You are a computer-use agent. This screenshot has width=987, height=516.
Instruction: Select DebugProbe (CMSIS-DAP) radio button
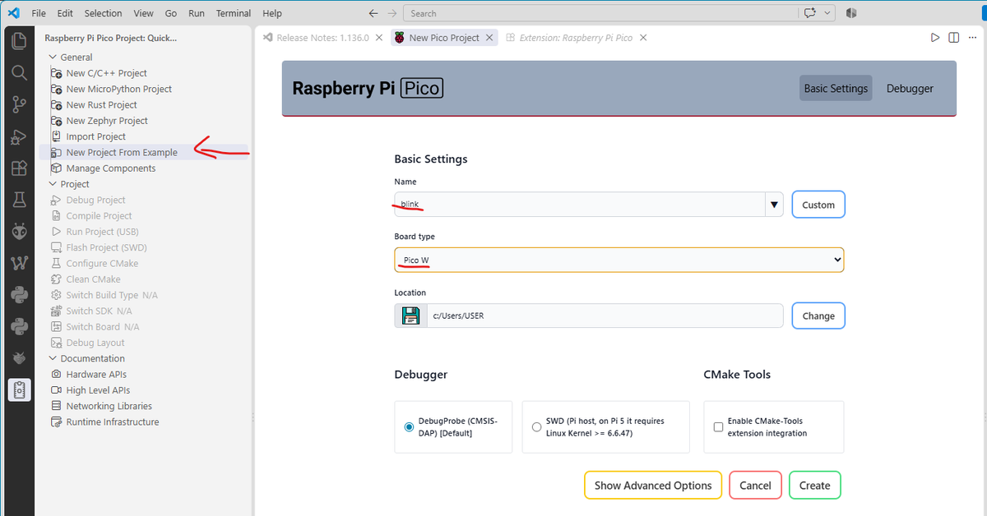point(409,427)
